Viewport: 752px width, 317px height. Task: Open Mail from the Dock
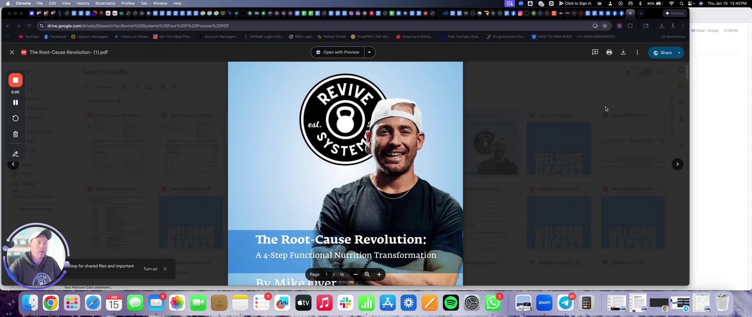156,303
